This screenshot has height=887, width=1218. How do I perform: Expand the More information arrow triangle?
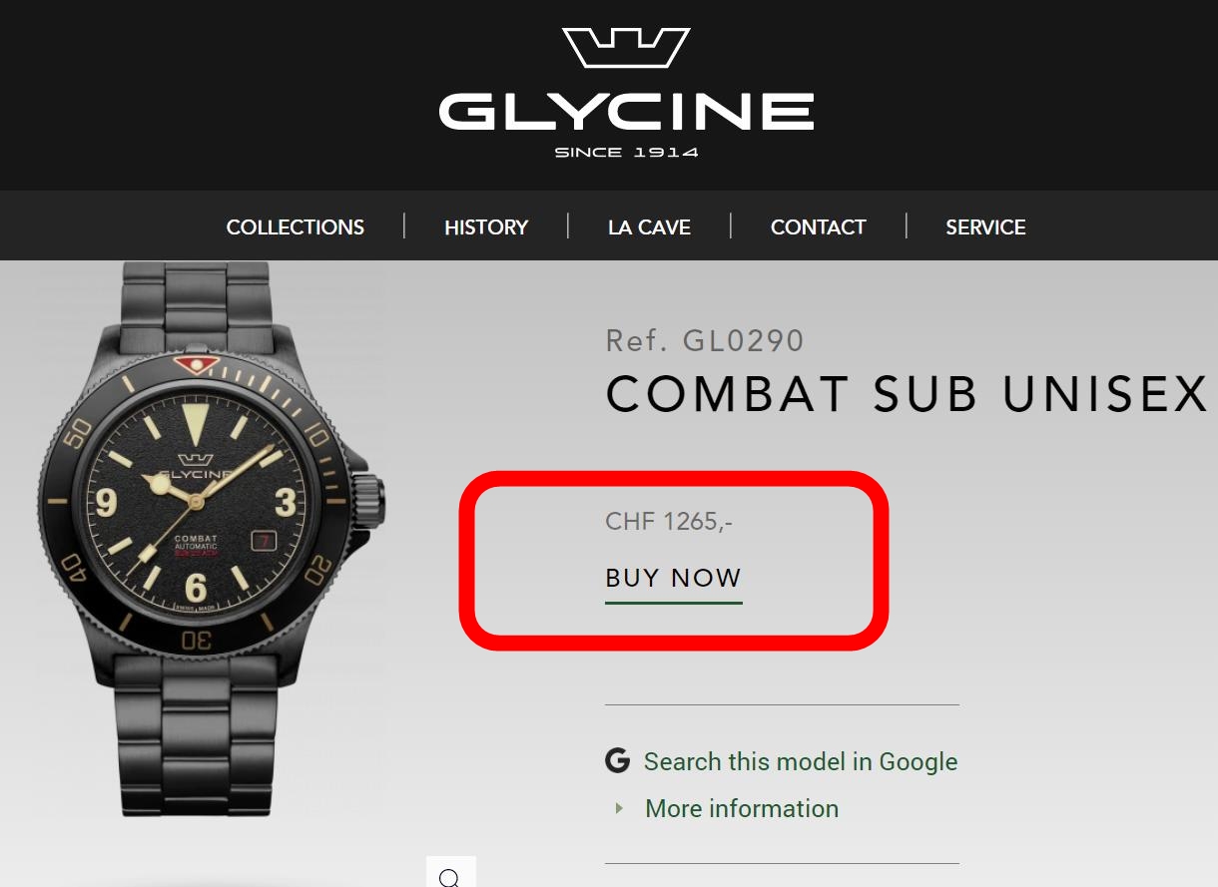tap(620, 808)
